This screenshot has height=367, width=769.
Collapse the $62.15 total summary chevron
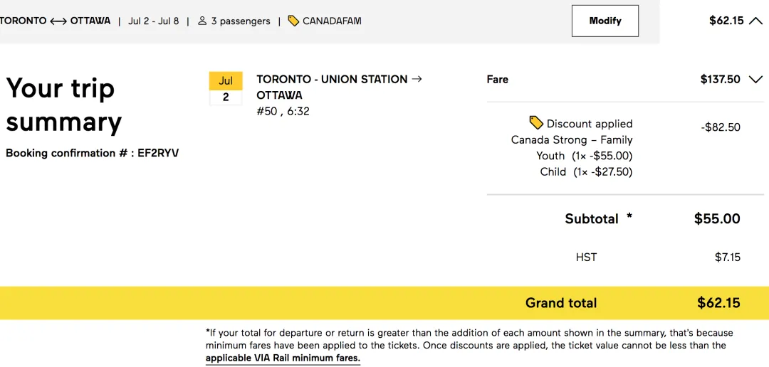[x=755, y=21]
